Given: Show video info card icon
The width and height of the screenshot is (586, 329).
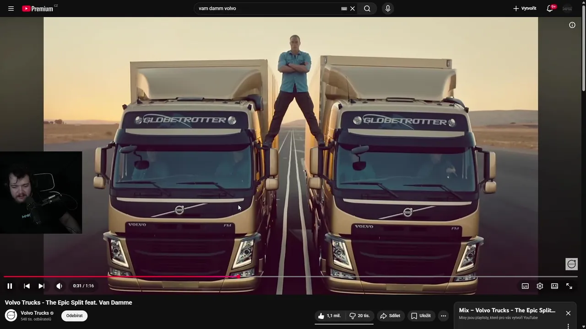Looking at the screenshot, I should click(572, 25).
